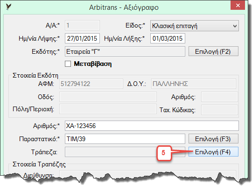Click the Δ.Ο.Υ. field showing ΠΑΛΛΗΝΗΣ

click(194, 84)
